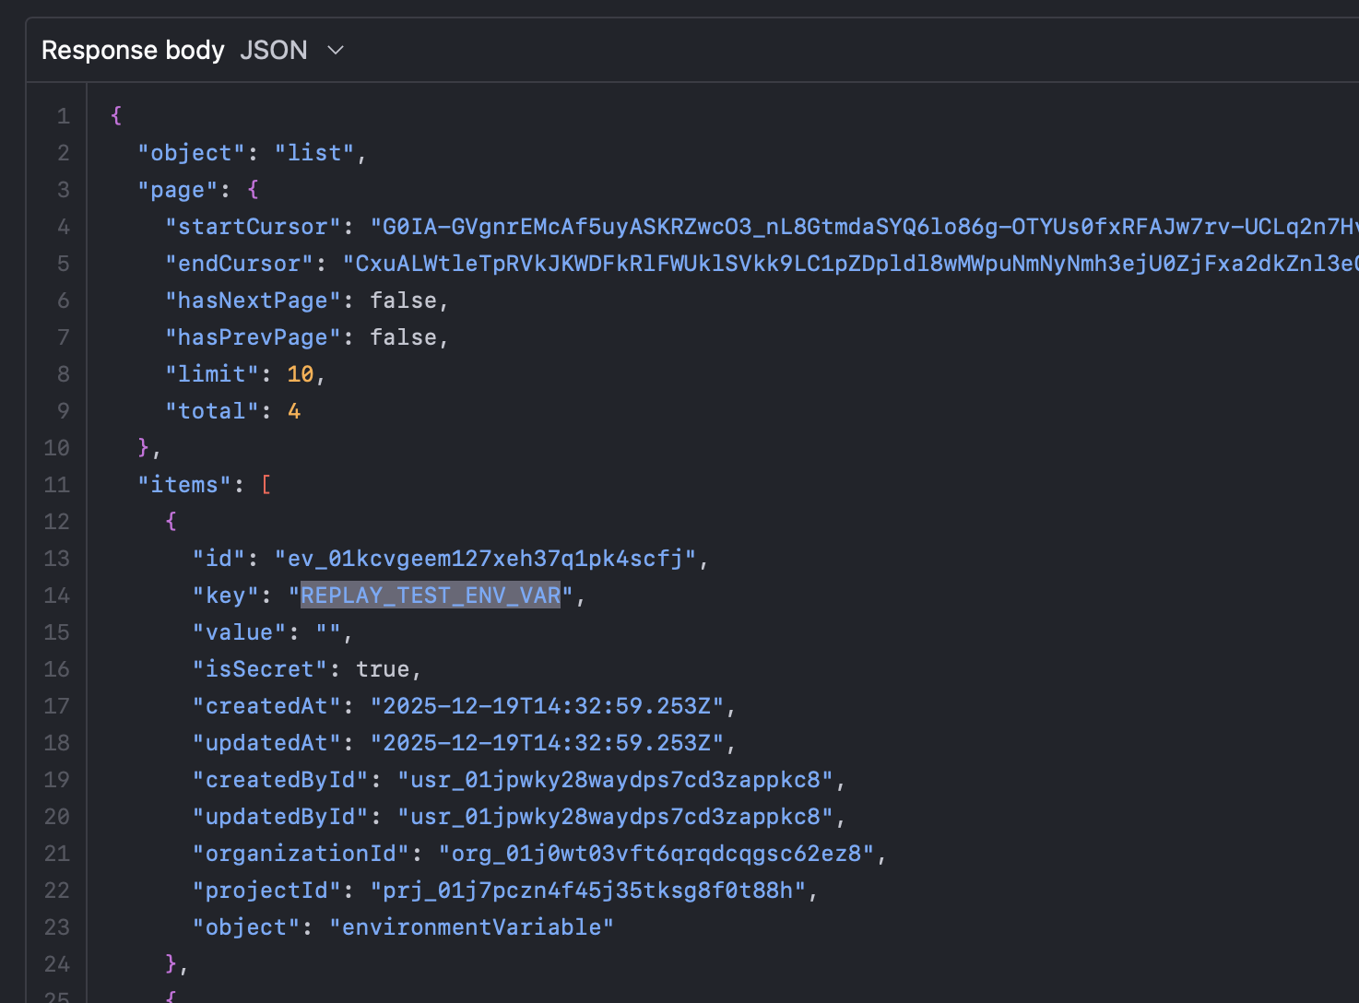
Task: Click the "isSecret" true value
Action: click(383, 669)
